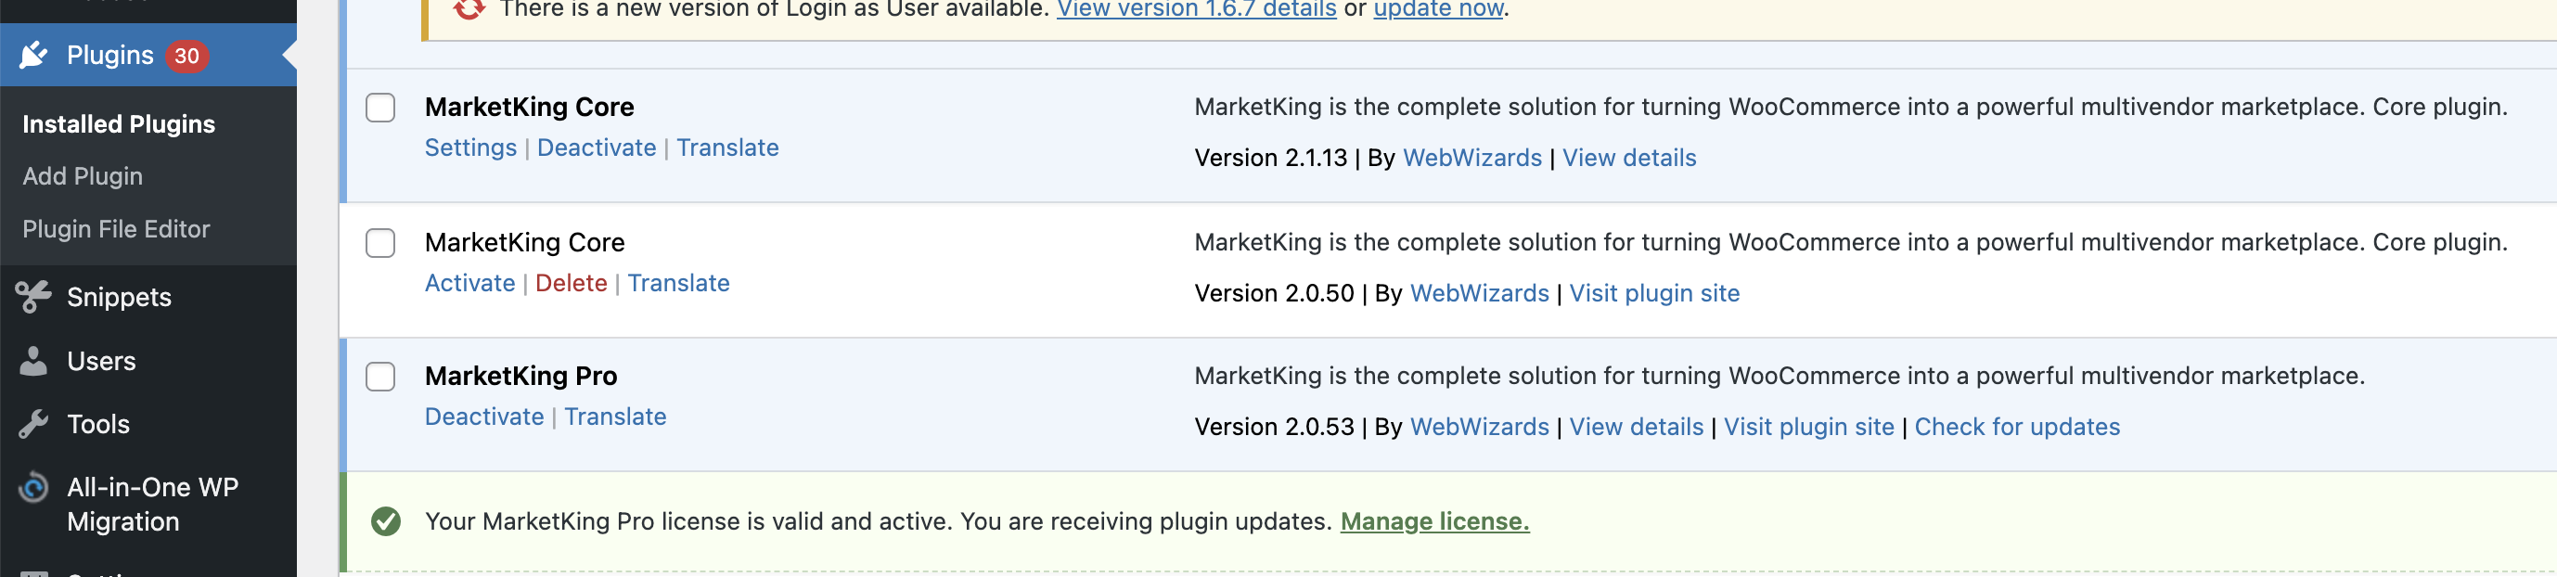Click the Users person icon
This screenshot has width=2557, height=577.
pos(33,362)
